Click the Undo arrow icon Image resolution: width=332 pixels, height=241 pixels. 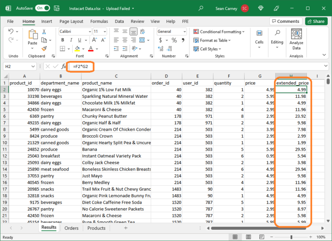[11, 32]
